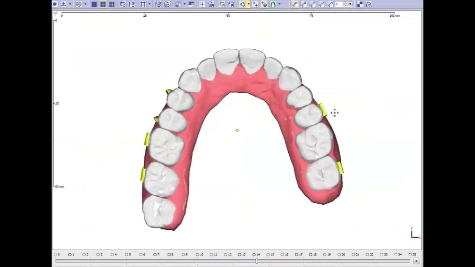Click the crop frame tool icon
475x267 pixels.
143,4
